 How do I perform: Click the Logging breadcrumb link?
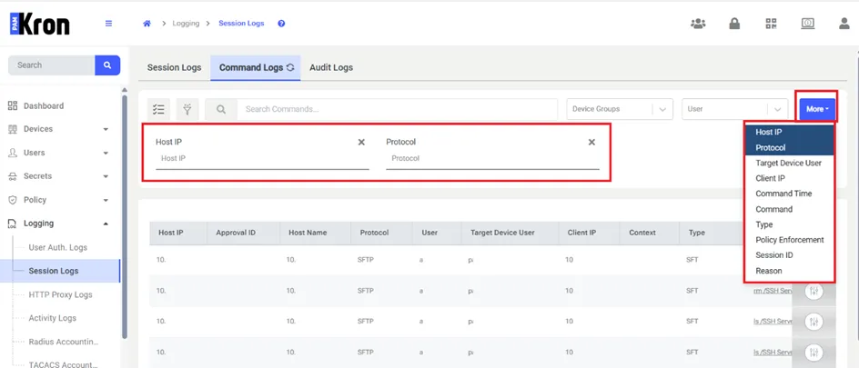(x=186, y=24)
